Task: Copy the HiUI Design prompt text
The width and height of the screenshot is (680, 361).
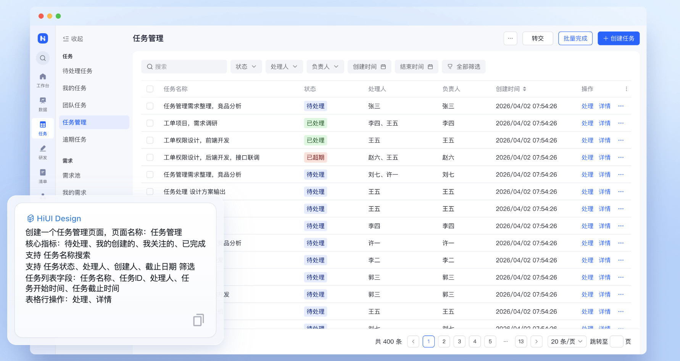Action: 198,320
